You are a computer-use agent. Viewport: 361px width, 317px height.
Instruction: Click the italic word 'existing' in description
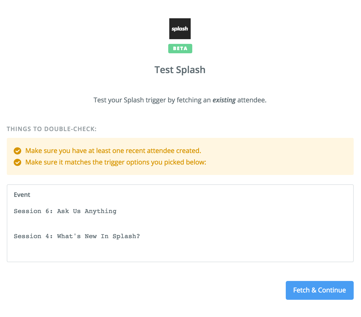coord(224,100)
